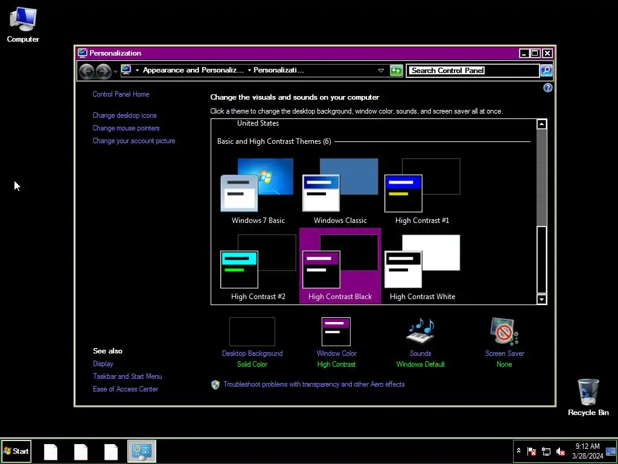618x464 pixels.
Task: Open Change your account picture link
Action: tap(134, 140)
